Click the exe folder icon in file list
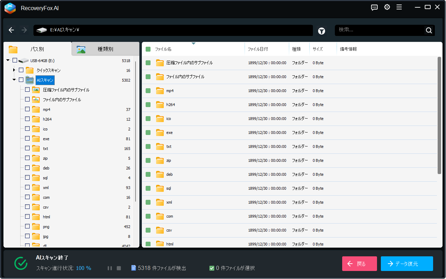Image resolution: width=446 pixels, height=279 pixels. (x=160, y=133)
